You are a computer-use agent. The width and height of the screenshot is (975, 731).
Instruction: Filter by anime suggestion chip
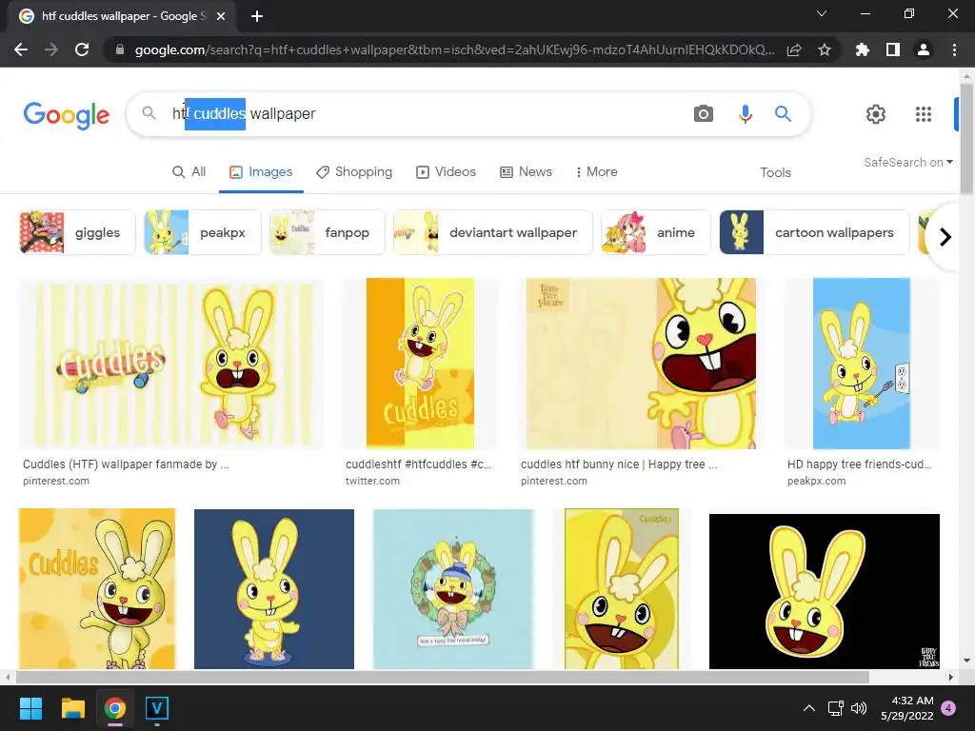656,232
